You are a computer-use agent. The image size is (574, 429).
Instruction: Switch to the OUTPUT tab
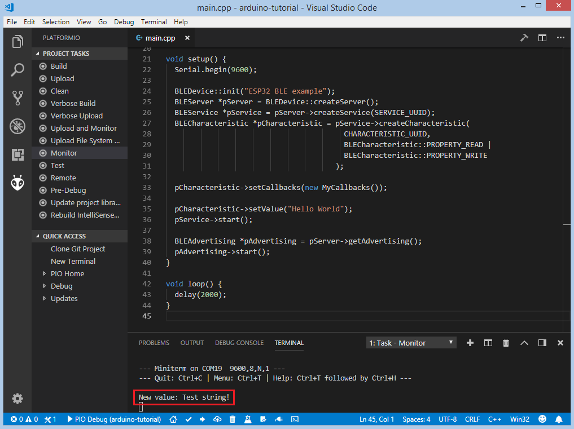[192, 343]
